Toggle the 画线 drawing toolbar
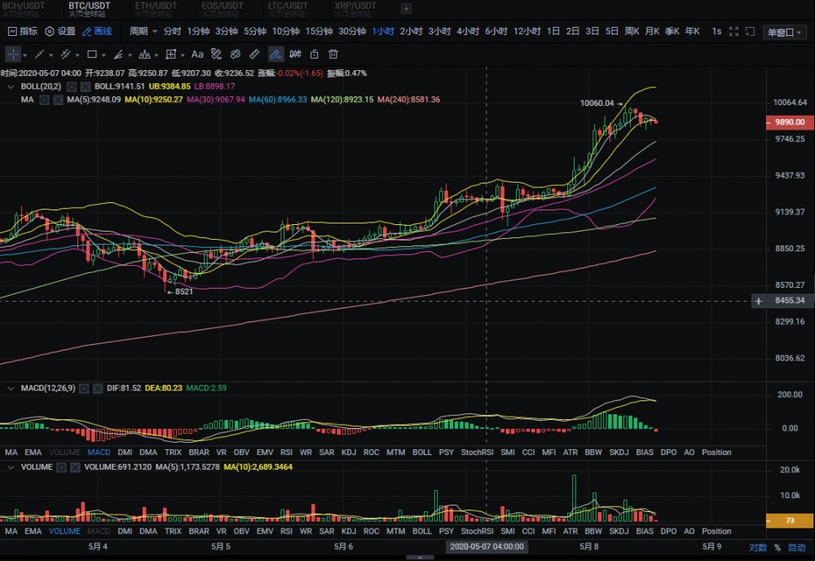815x561 pixels. pyautogui.click(x=97, y=32)
